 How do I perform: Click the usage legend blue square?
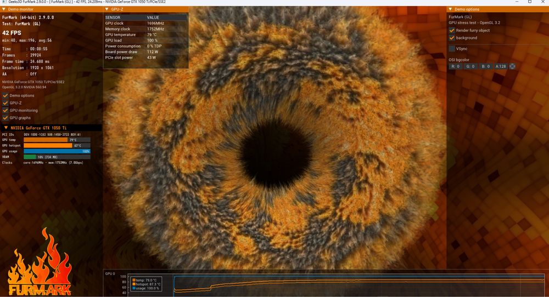click(134, 288)
